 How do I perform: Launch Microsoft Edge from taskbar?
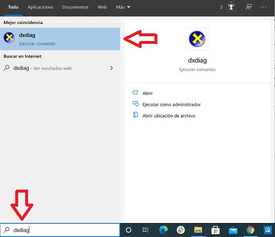coord(163,230)
